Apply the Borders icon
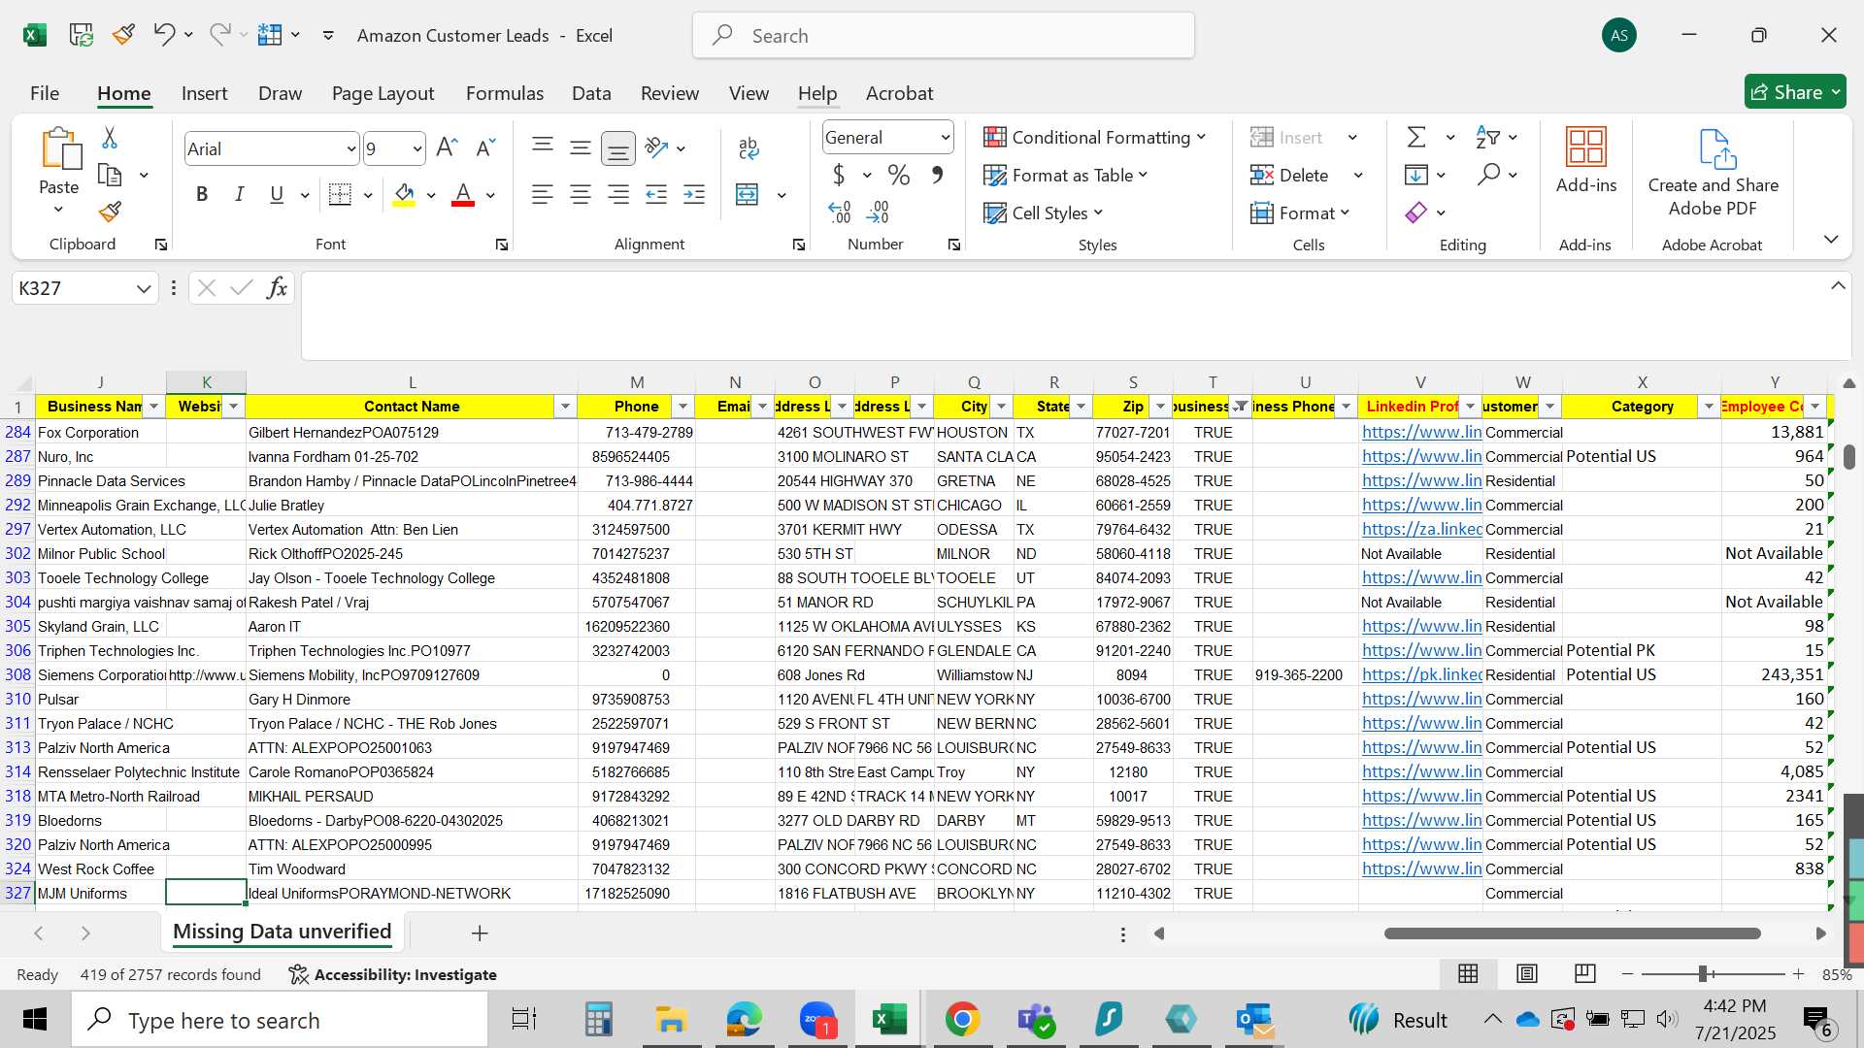 point(340,194)
